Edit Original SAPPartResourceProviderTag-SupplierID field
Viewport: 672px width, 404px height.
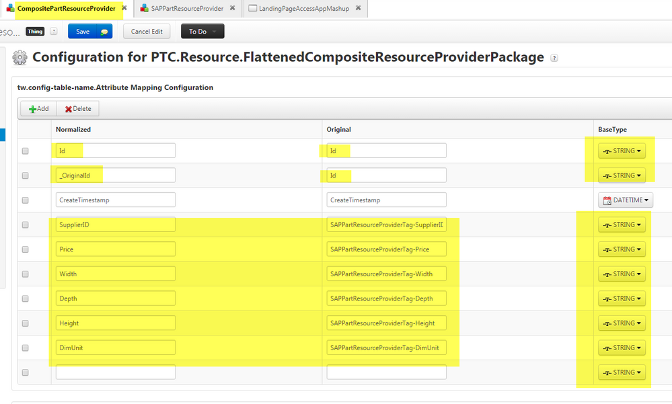pos(386,225)
